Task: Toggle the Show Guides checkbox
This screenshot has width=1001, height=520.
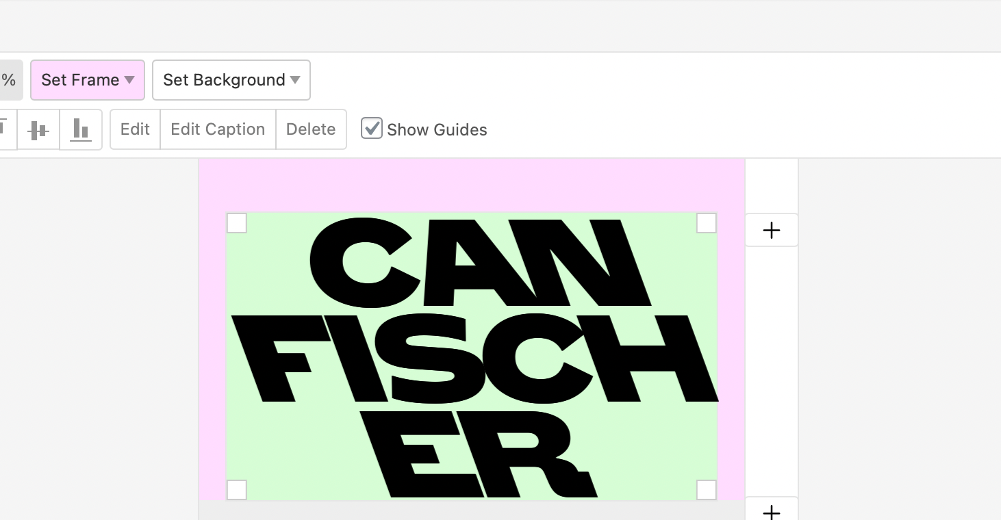Action: pos(371,128)
